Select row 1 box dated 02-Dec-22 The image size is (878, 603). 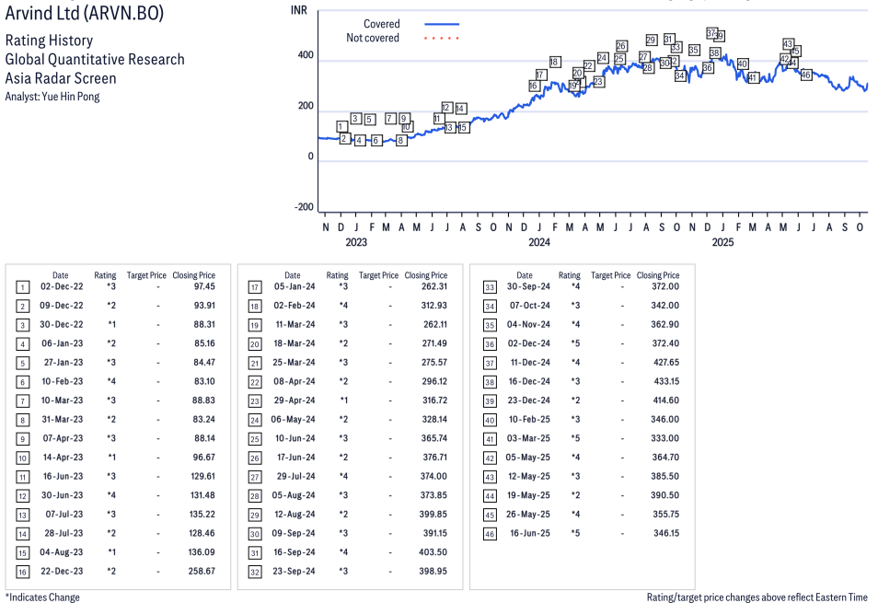(x=22, y=288)
